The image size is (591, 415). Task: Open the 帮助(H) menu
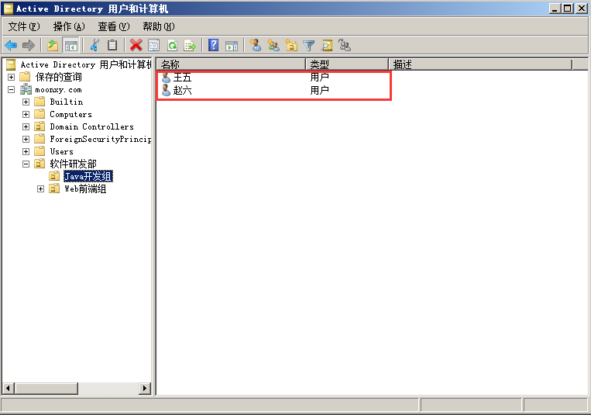pos(158,26)
